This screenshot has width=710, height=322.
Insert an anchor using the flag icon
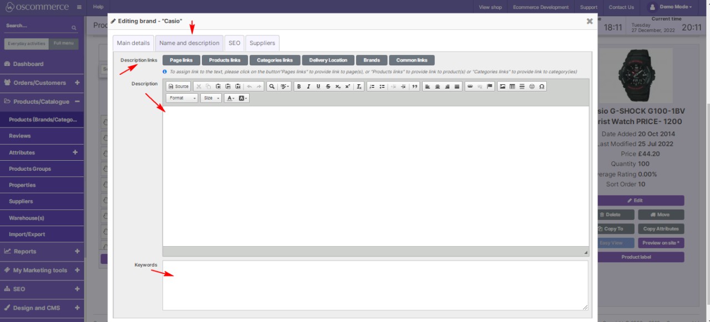coord(490,86)
